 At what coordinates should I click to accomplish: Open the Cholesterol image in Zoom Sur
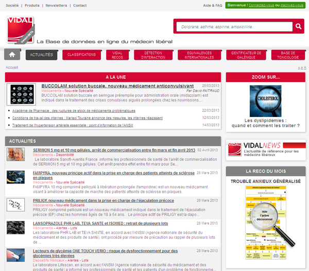click(265, 101)
